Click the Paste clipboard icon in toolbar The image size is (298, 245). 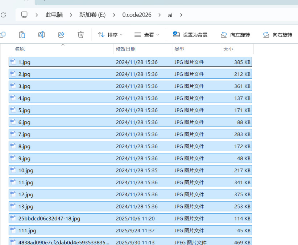click(22, 35)
